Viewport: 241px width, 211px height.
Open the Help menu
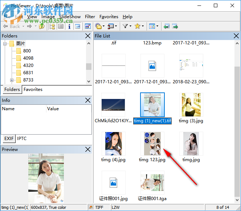coord(127,17)
